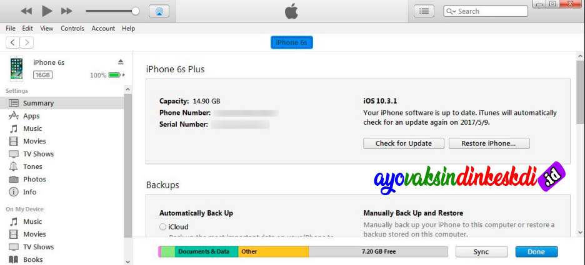The height and width of the screenshot is (265, 585).
Task: Open the AirPlay output button
Action: click(159, 11)
